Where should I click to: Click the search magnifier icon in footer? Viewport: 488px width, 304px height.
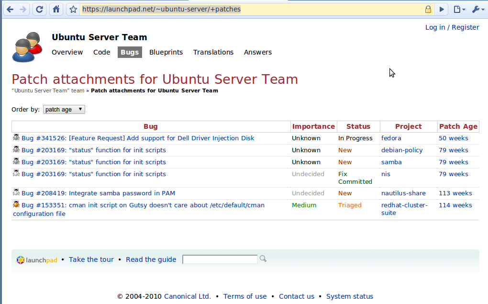point(263,259)
